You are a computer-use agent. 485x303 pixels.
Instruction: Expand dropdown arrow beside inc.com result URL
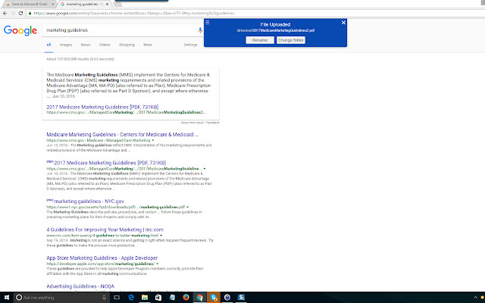[161, 236]
